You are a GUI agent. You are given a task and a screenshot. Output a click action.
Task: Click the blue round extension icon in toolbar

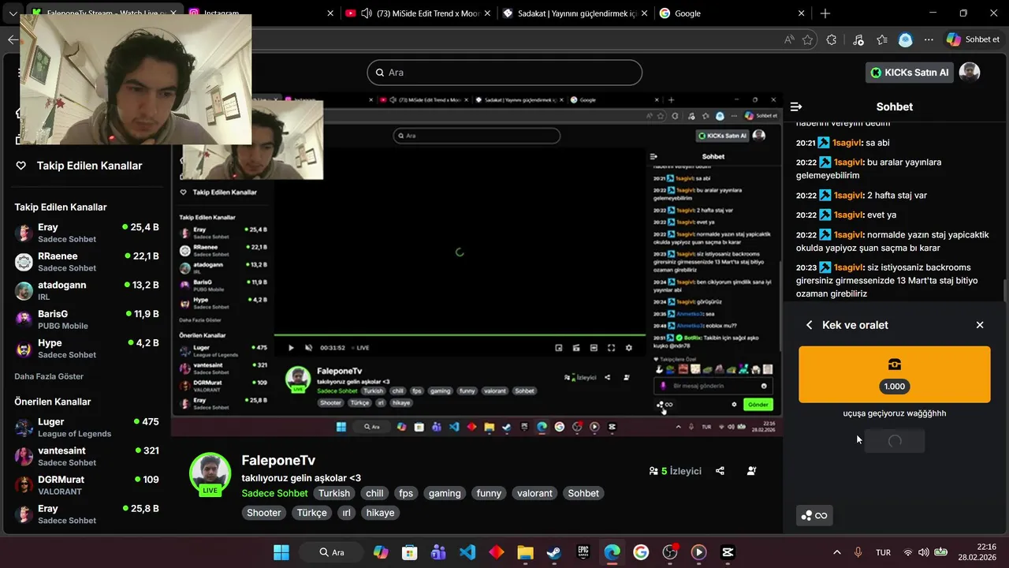906,39
